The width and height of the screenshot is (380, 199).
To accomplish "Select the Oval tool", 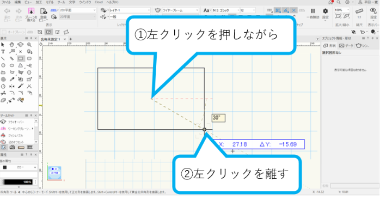I will click(x=11, y=65).
